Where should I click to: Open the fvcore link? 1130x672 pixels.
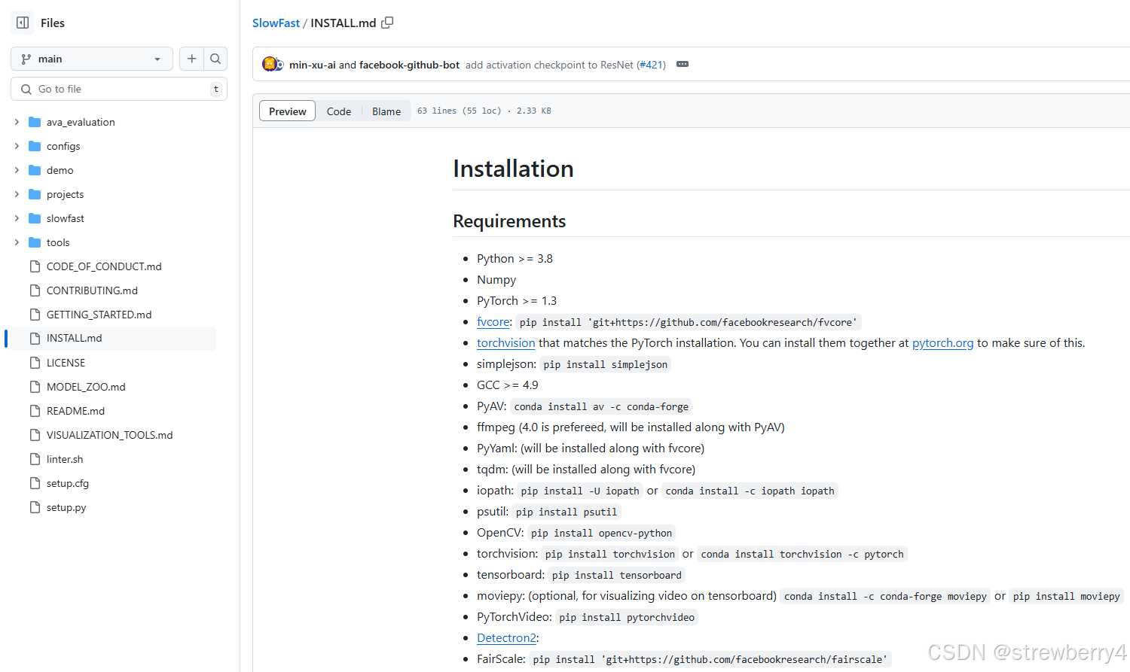(493, 321)
